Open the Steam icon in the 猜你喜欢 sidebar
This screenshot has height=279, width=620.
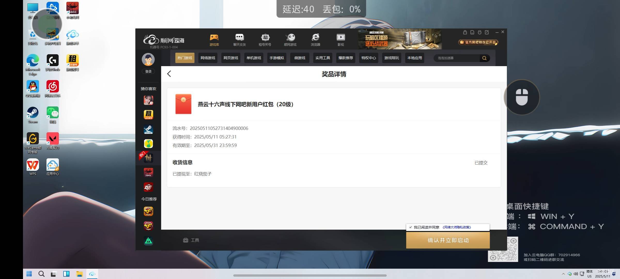tap(148, 129)
